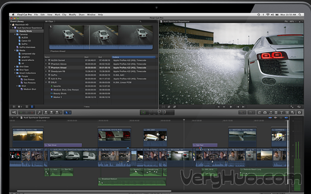Jump to the next edit in viewer
311x194 pixels.
click(x=244, y=107)
